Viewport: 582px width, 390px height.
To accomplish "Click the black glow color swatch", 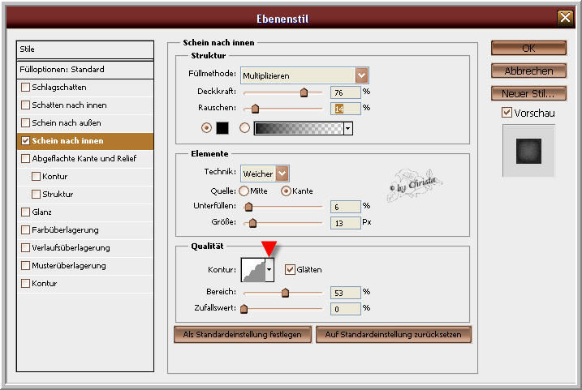I will pos(222,128).
